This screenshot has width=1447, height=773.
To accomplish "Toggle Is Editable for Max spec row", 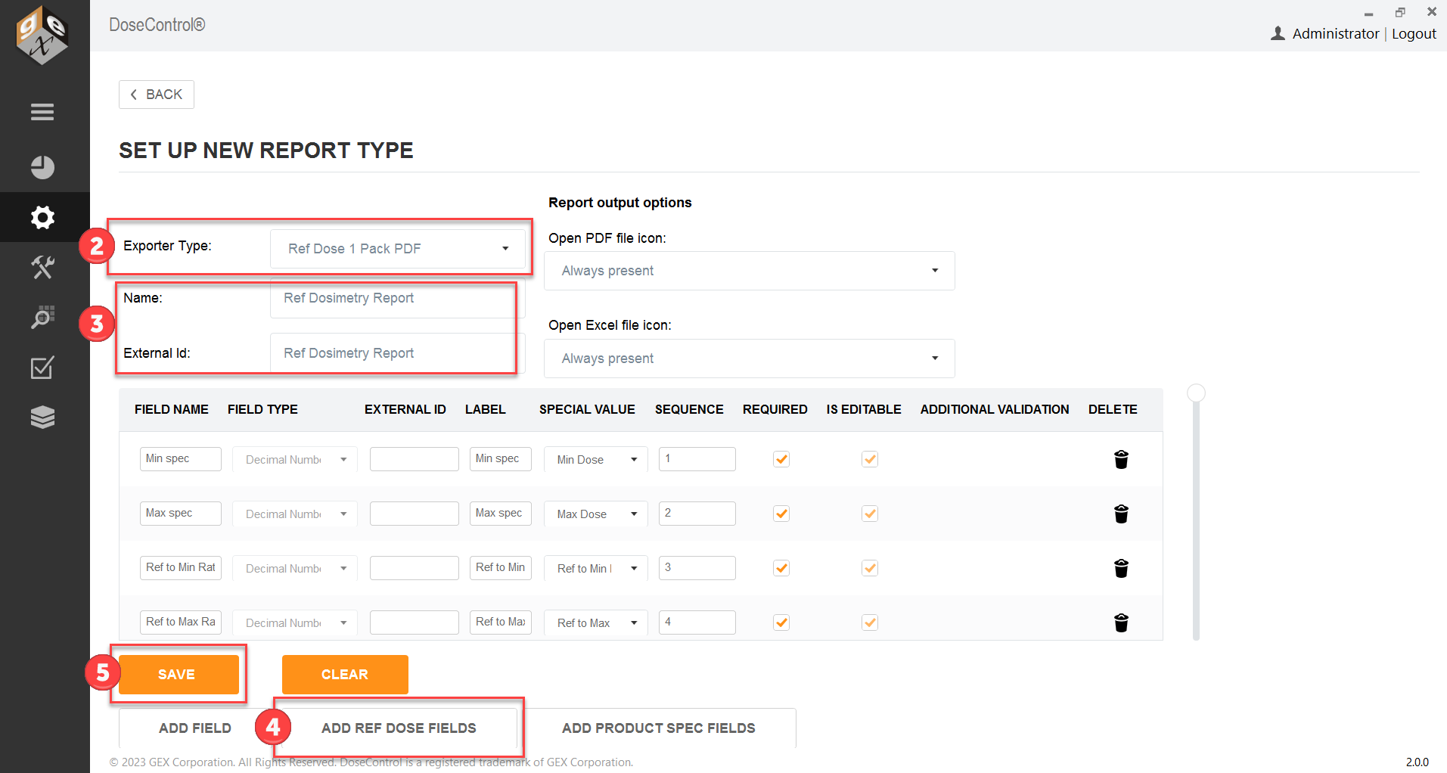I will click(x=870, y=514).
